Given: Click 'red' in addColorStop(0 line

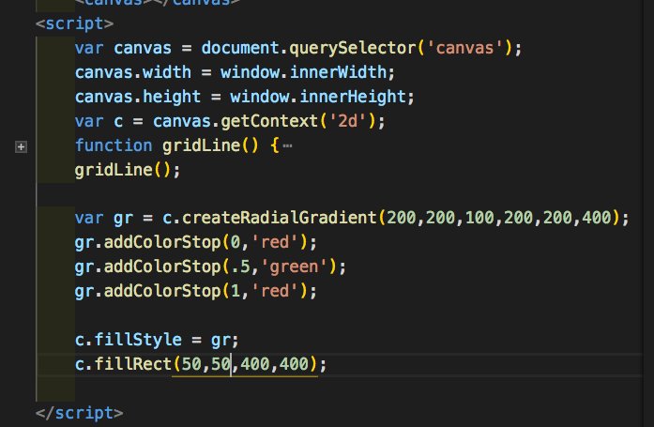Looking at the screenshot, I should (x=274, y=242).
